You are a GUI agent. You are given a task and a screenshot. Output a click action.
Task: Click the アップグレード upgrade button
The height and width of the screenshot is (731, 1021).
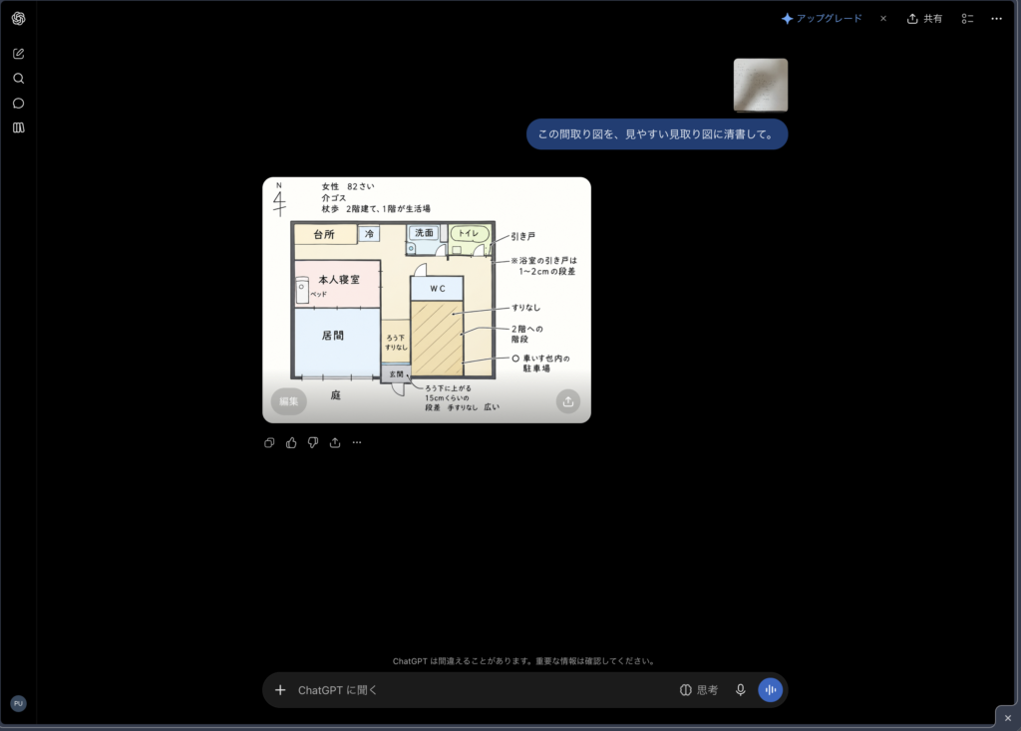(x=822, y=18)
